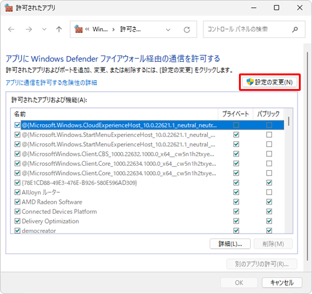Viewport: 312px width, 294px height.
Task: Close the 許可されたアプリ window
Action: pyautogui.click(x=300, y=7)
